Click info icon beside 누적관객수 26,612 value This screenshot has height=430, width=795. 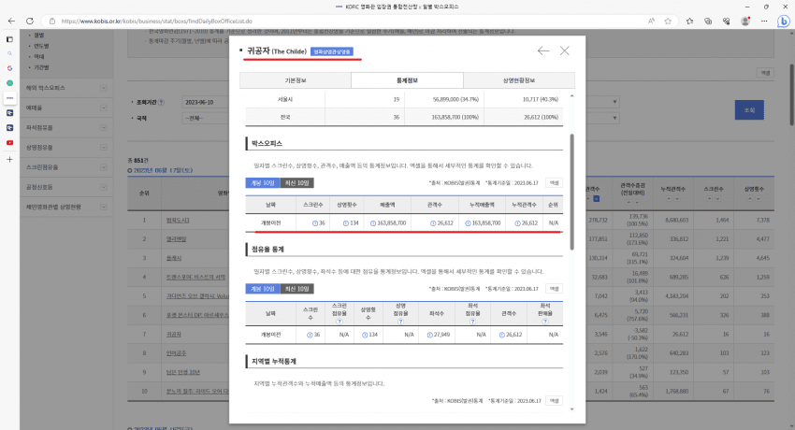pyautogui.click(x=517, y=222)
